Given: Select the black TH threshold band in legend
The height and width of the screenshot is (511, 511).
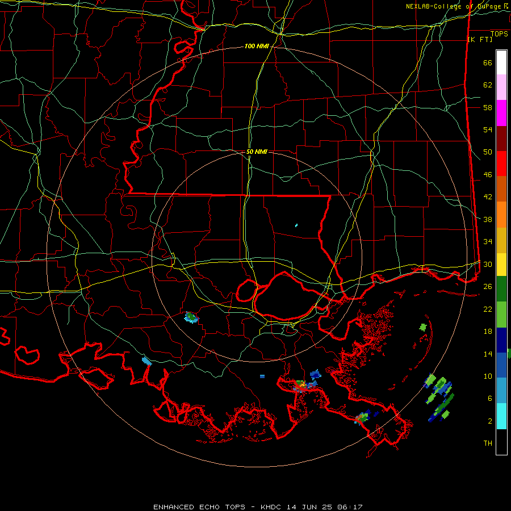Looking at the screenshot, I should coord(501,442).
